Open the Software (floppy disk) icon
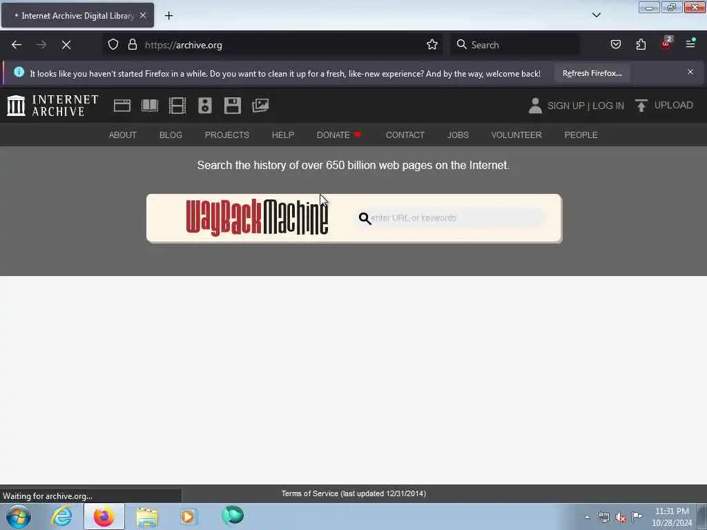This screenshot has height=530, width=707. tap(233, 106)
